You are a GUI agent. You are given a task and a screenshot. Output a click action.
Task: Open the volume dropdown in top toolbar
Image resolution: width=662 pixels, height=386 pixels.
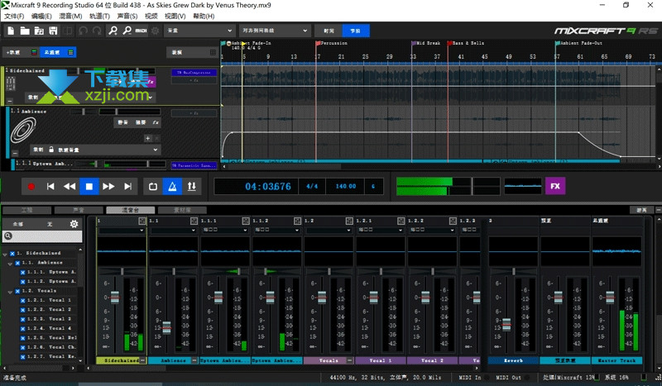point(199,31)
